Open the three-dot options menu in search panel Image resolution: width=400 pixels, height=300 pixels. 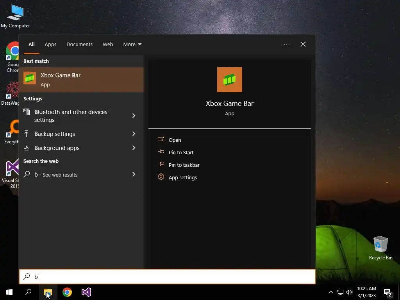tap(287, 44)
